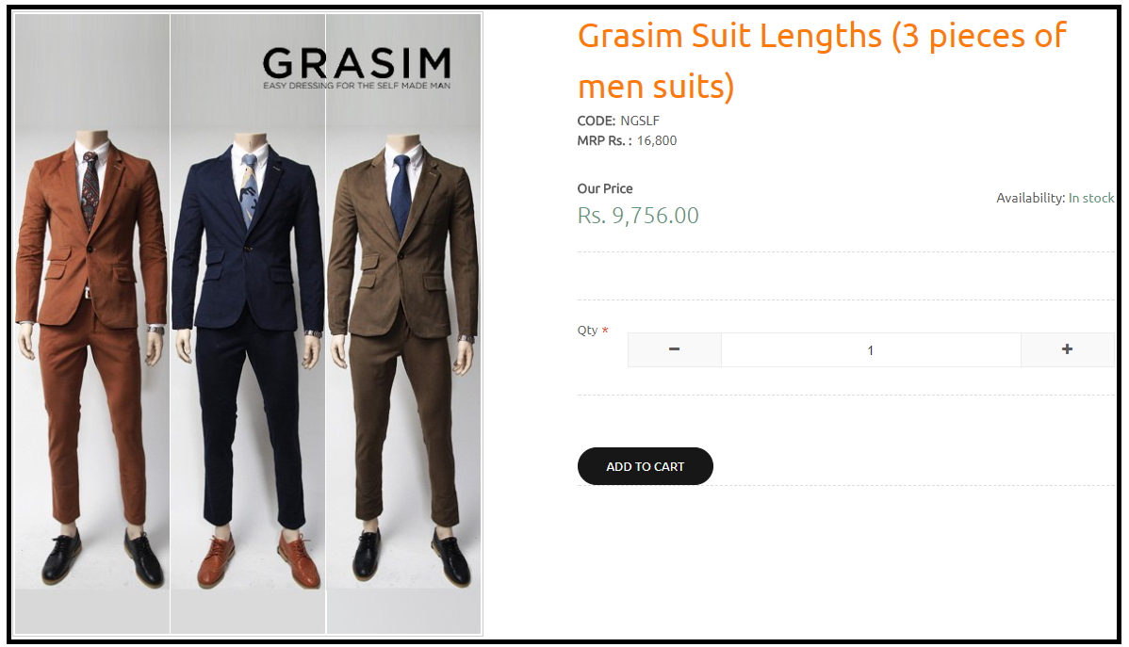Click the plus button to increase quantity
Image resolution: width=1129 pixels, height=647 pixels.
(x=1067, y=349)
